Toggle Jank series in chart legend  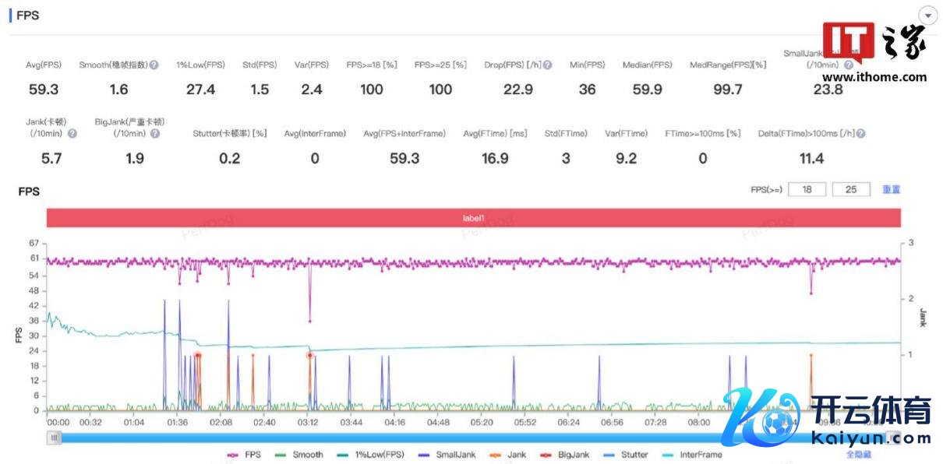510,455
